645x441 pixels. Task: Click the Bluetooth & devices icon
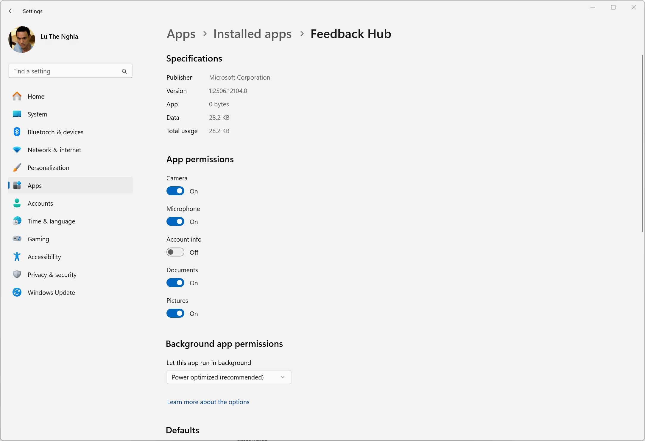click(x=17, y=132)
